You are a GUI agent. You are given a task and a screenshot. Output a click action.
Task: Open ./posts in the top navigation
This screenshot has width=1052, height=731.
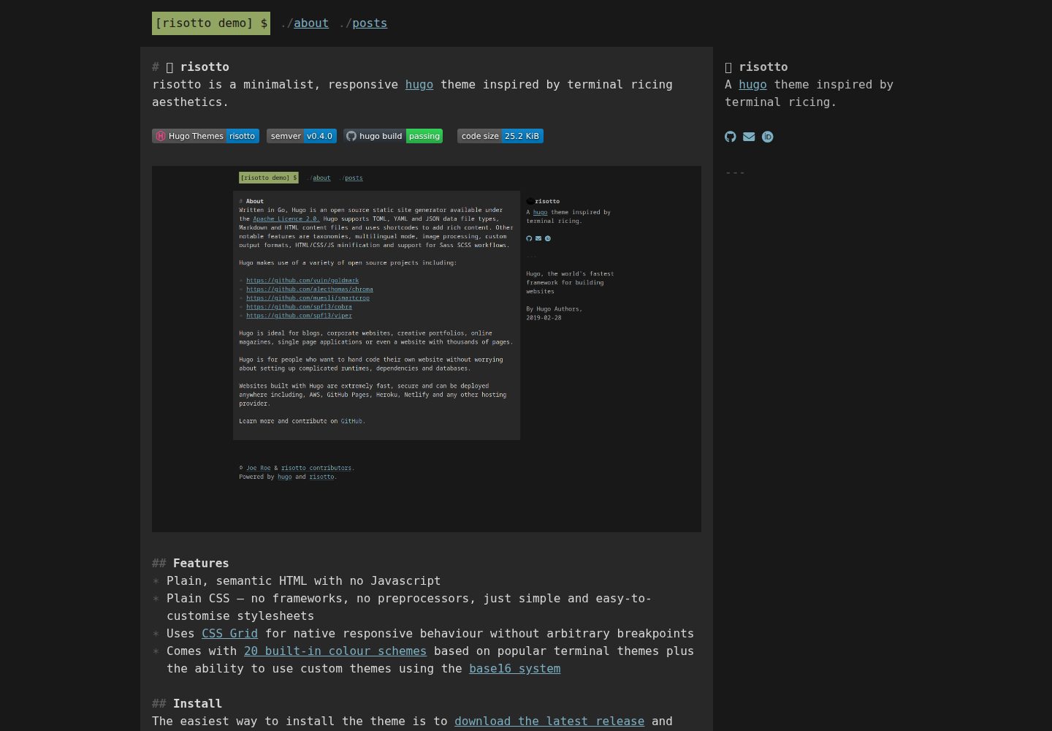370,23
